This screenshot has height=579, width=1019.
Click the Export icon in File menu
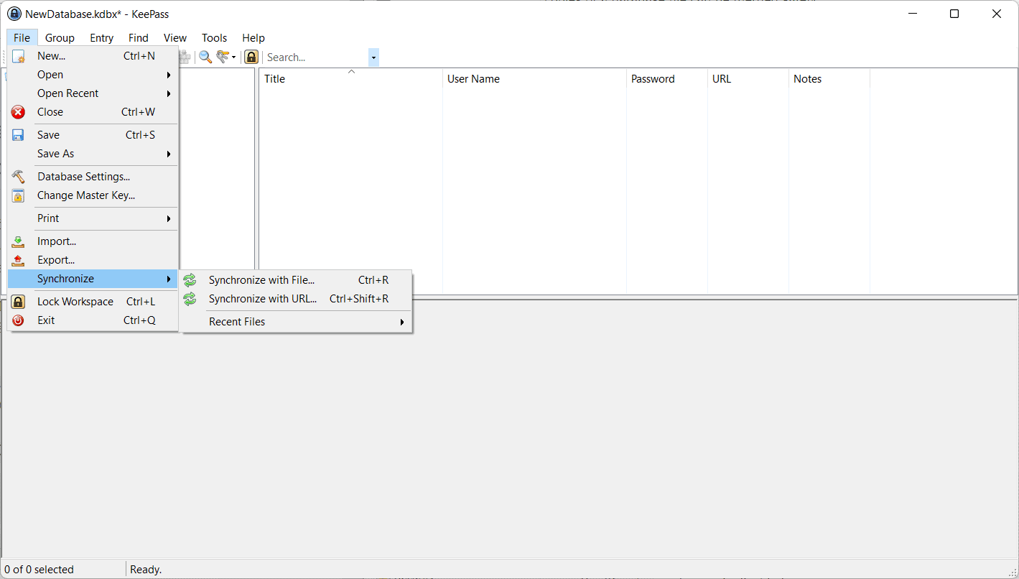coord(19,260)
